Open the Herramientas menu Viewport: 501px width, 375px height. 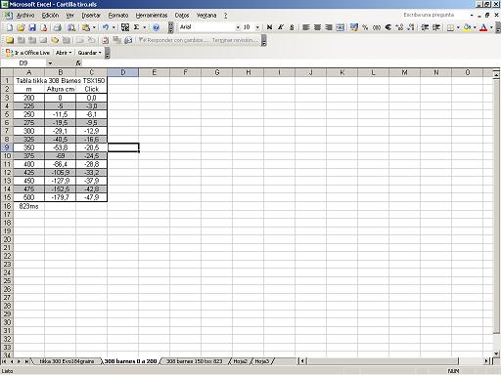152,16
